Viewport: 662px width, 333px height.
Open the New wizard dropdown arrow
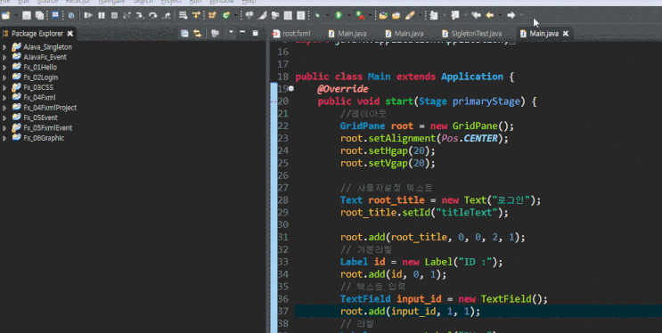coord(15,16)
